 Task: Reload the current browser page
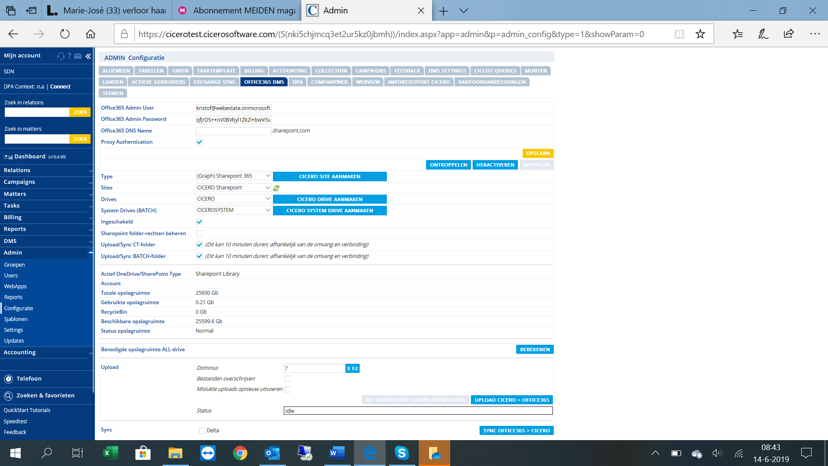tap(65, 34)
